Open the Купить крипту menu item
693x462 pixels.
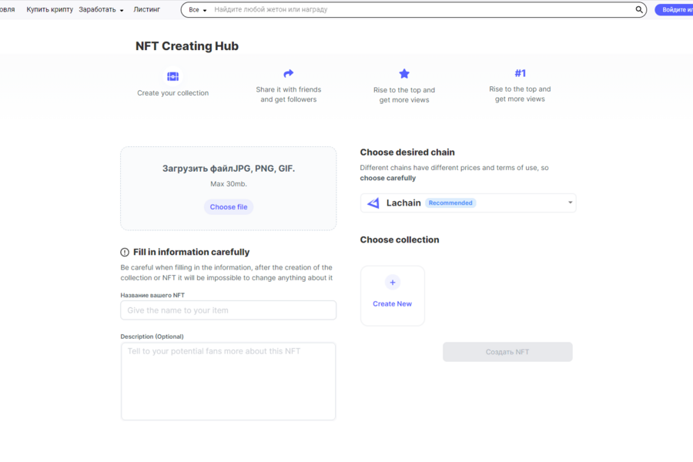50,10
